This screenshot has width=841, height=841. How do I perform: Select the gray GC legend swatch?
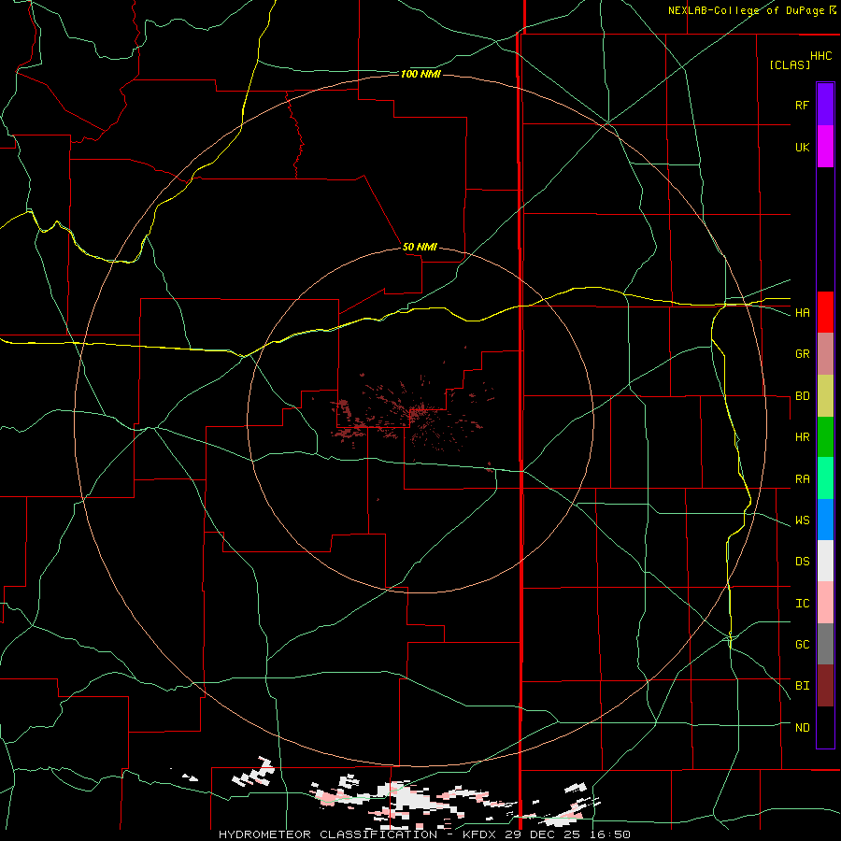825,644
